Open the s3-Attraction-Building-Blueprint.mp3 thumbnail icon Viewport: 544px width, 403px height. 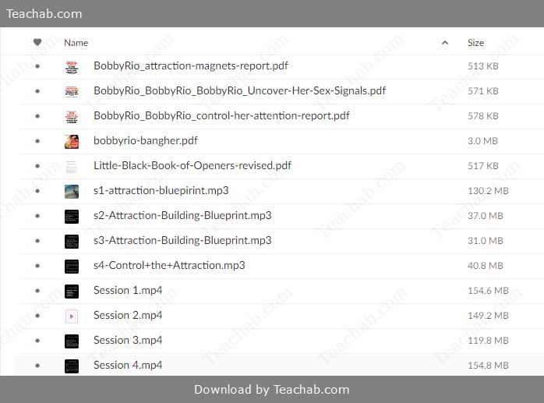pos(72,242)
